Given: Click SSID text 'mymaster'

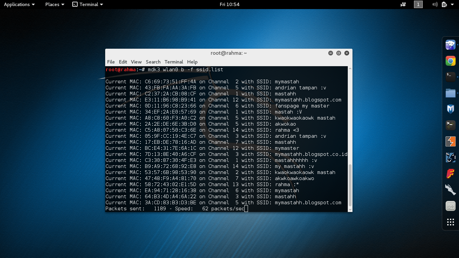Looking at the screenshot, I should point(287,148).
